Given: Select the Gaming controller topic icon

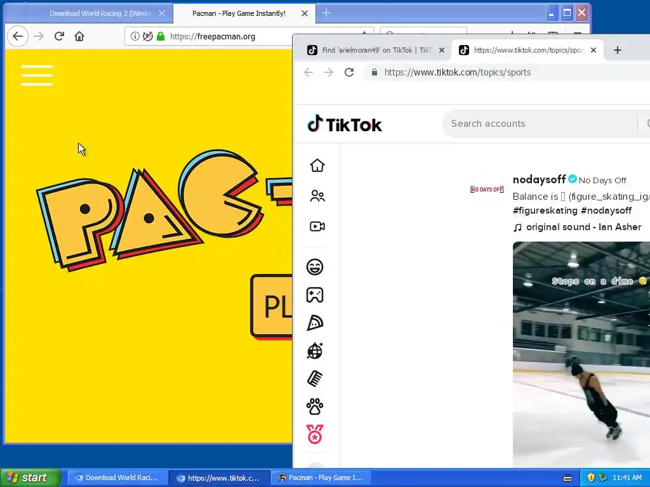Looking at the screenshot, I should tap(315, 295).
